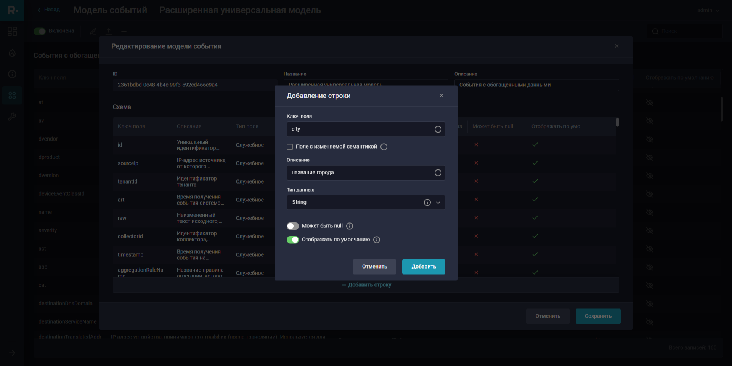
Task: Enable the Может быть null switch
Action: point(293,226)
